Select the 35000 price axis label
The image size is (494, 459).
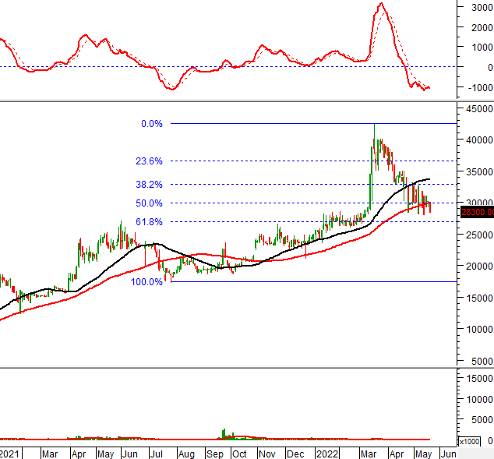pyautogui.click(x=476, y=171)
